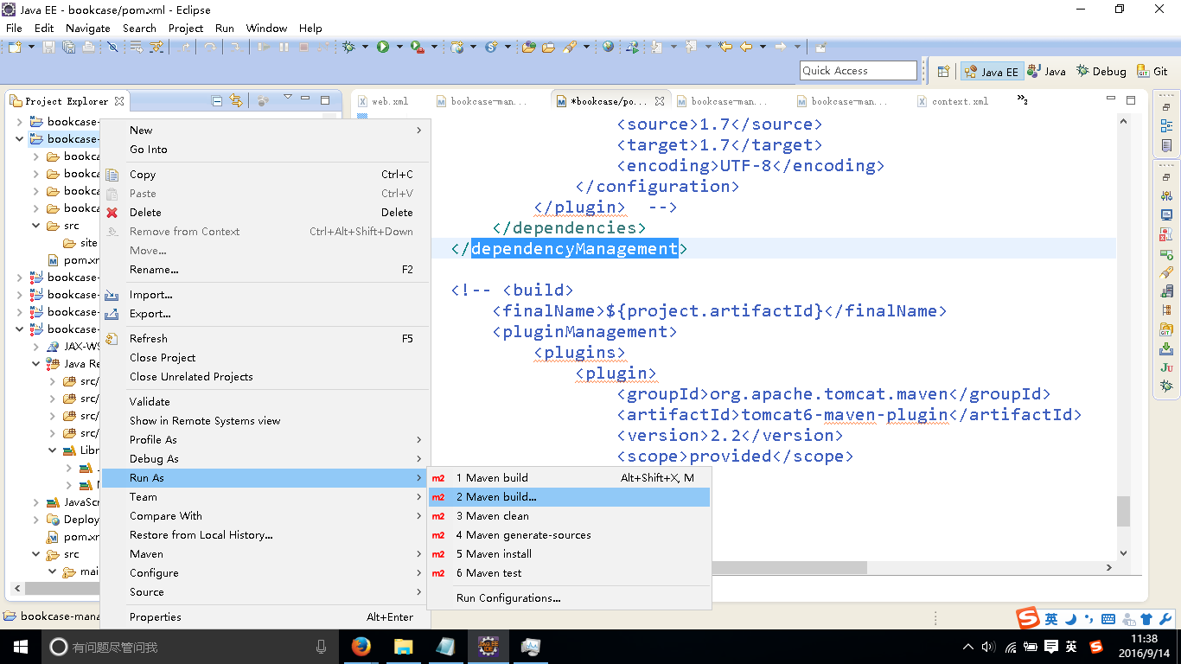The width and height of the screenshot is (1181, 664).
Task: Click the Last Edit Location arrow icon
Action: point(726,47)
